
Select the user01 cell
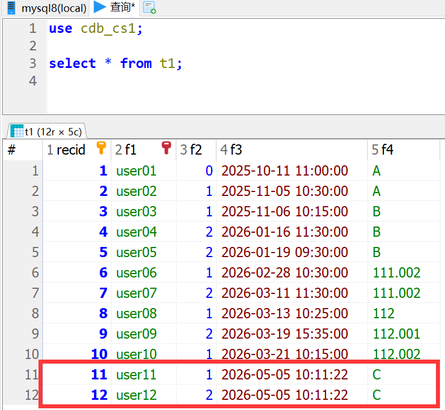[x=144, y=170]
